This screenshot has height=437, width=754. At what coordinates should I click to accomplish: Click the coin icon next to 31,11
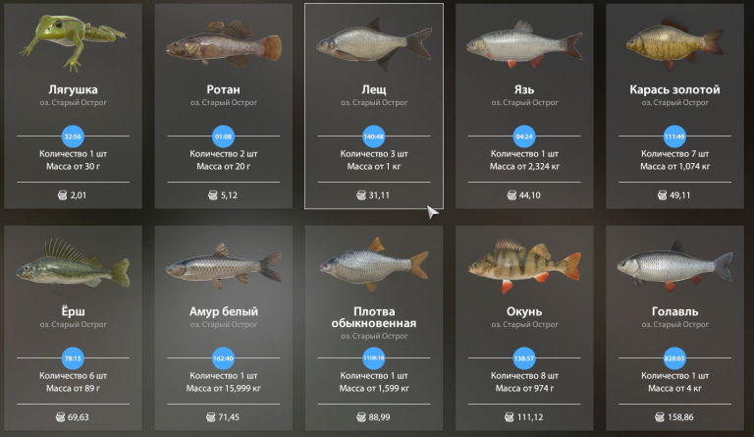(361, 195)
